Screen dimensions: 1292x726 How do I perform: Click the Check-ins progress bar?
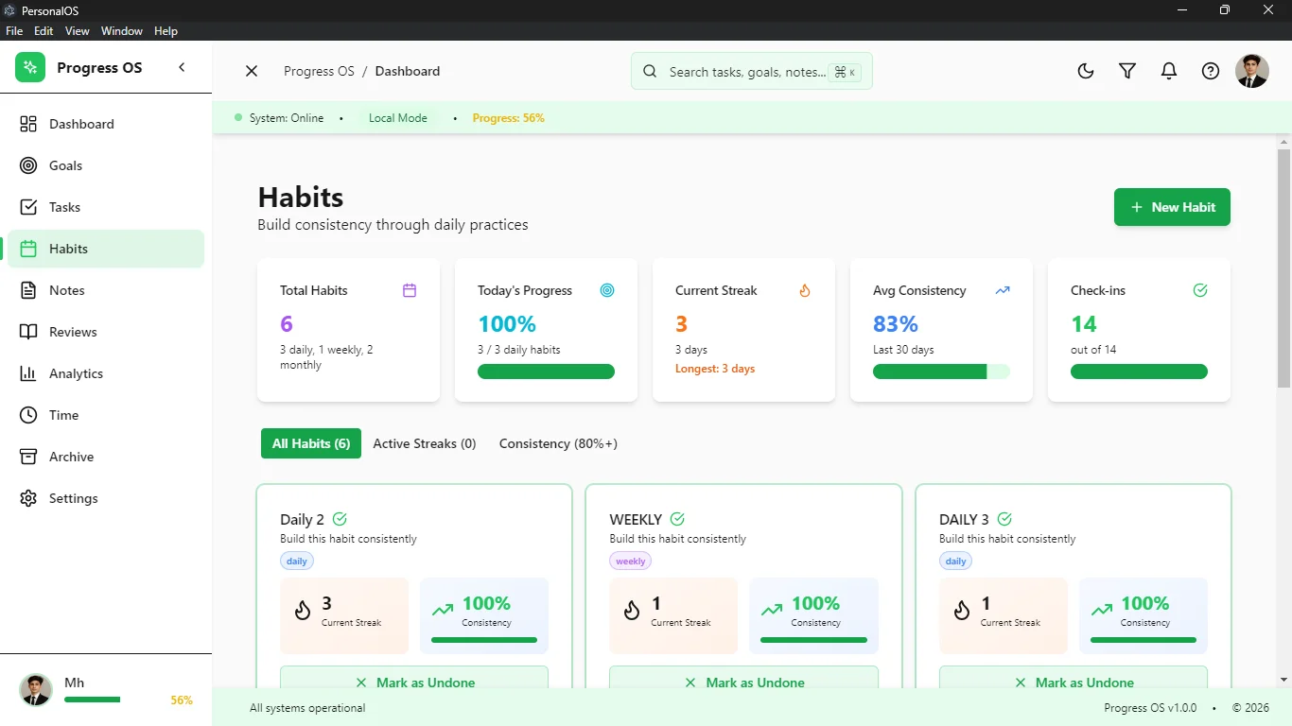(1139, 372)
